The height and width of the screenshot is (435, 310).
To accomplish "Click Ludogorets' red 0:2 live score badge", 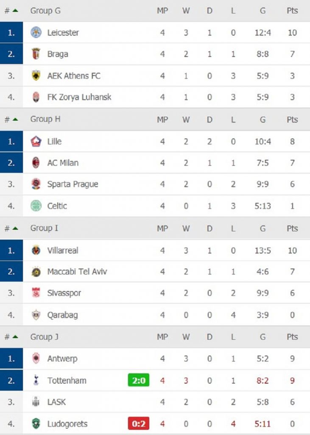I will point(139,424).
